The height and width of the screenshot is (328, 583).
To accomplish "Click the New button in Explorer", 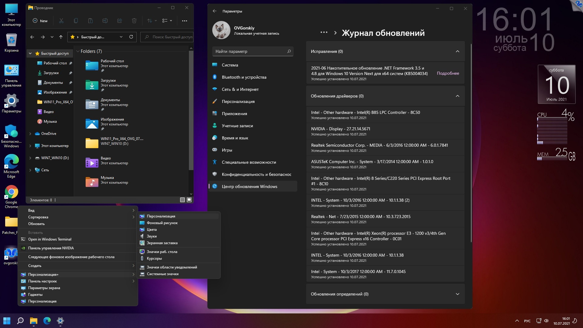I will point(40,21).
